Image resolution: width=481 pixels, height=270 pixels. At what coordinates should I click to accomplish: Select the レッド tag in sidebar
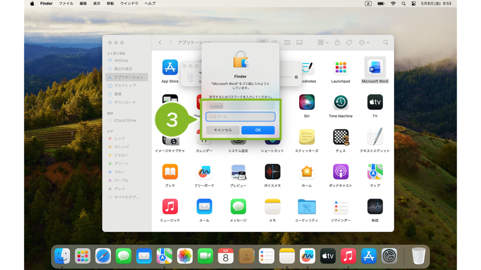click(126, 138)
